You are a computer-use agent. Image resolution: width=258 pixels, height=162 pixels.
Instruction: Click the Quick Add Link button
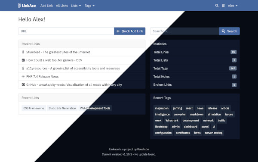pos(130,31)
